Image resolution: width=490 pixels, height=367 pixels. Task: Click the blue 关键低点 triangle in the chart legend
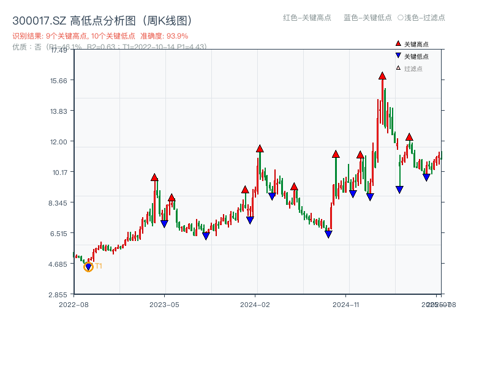click(398, 56)
